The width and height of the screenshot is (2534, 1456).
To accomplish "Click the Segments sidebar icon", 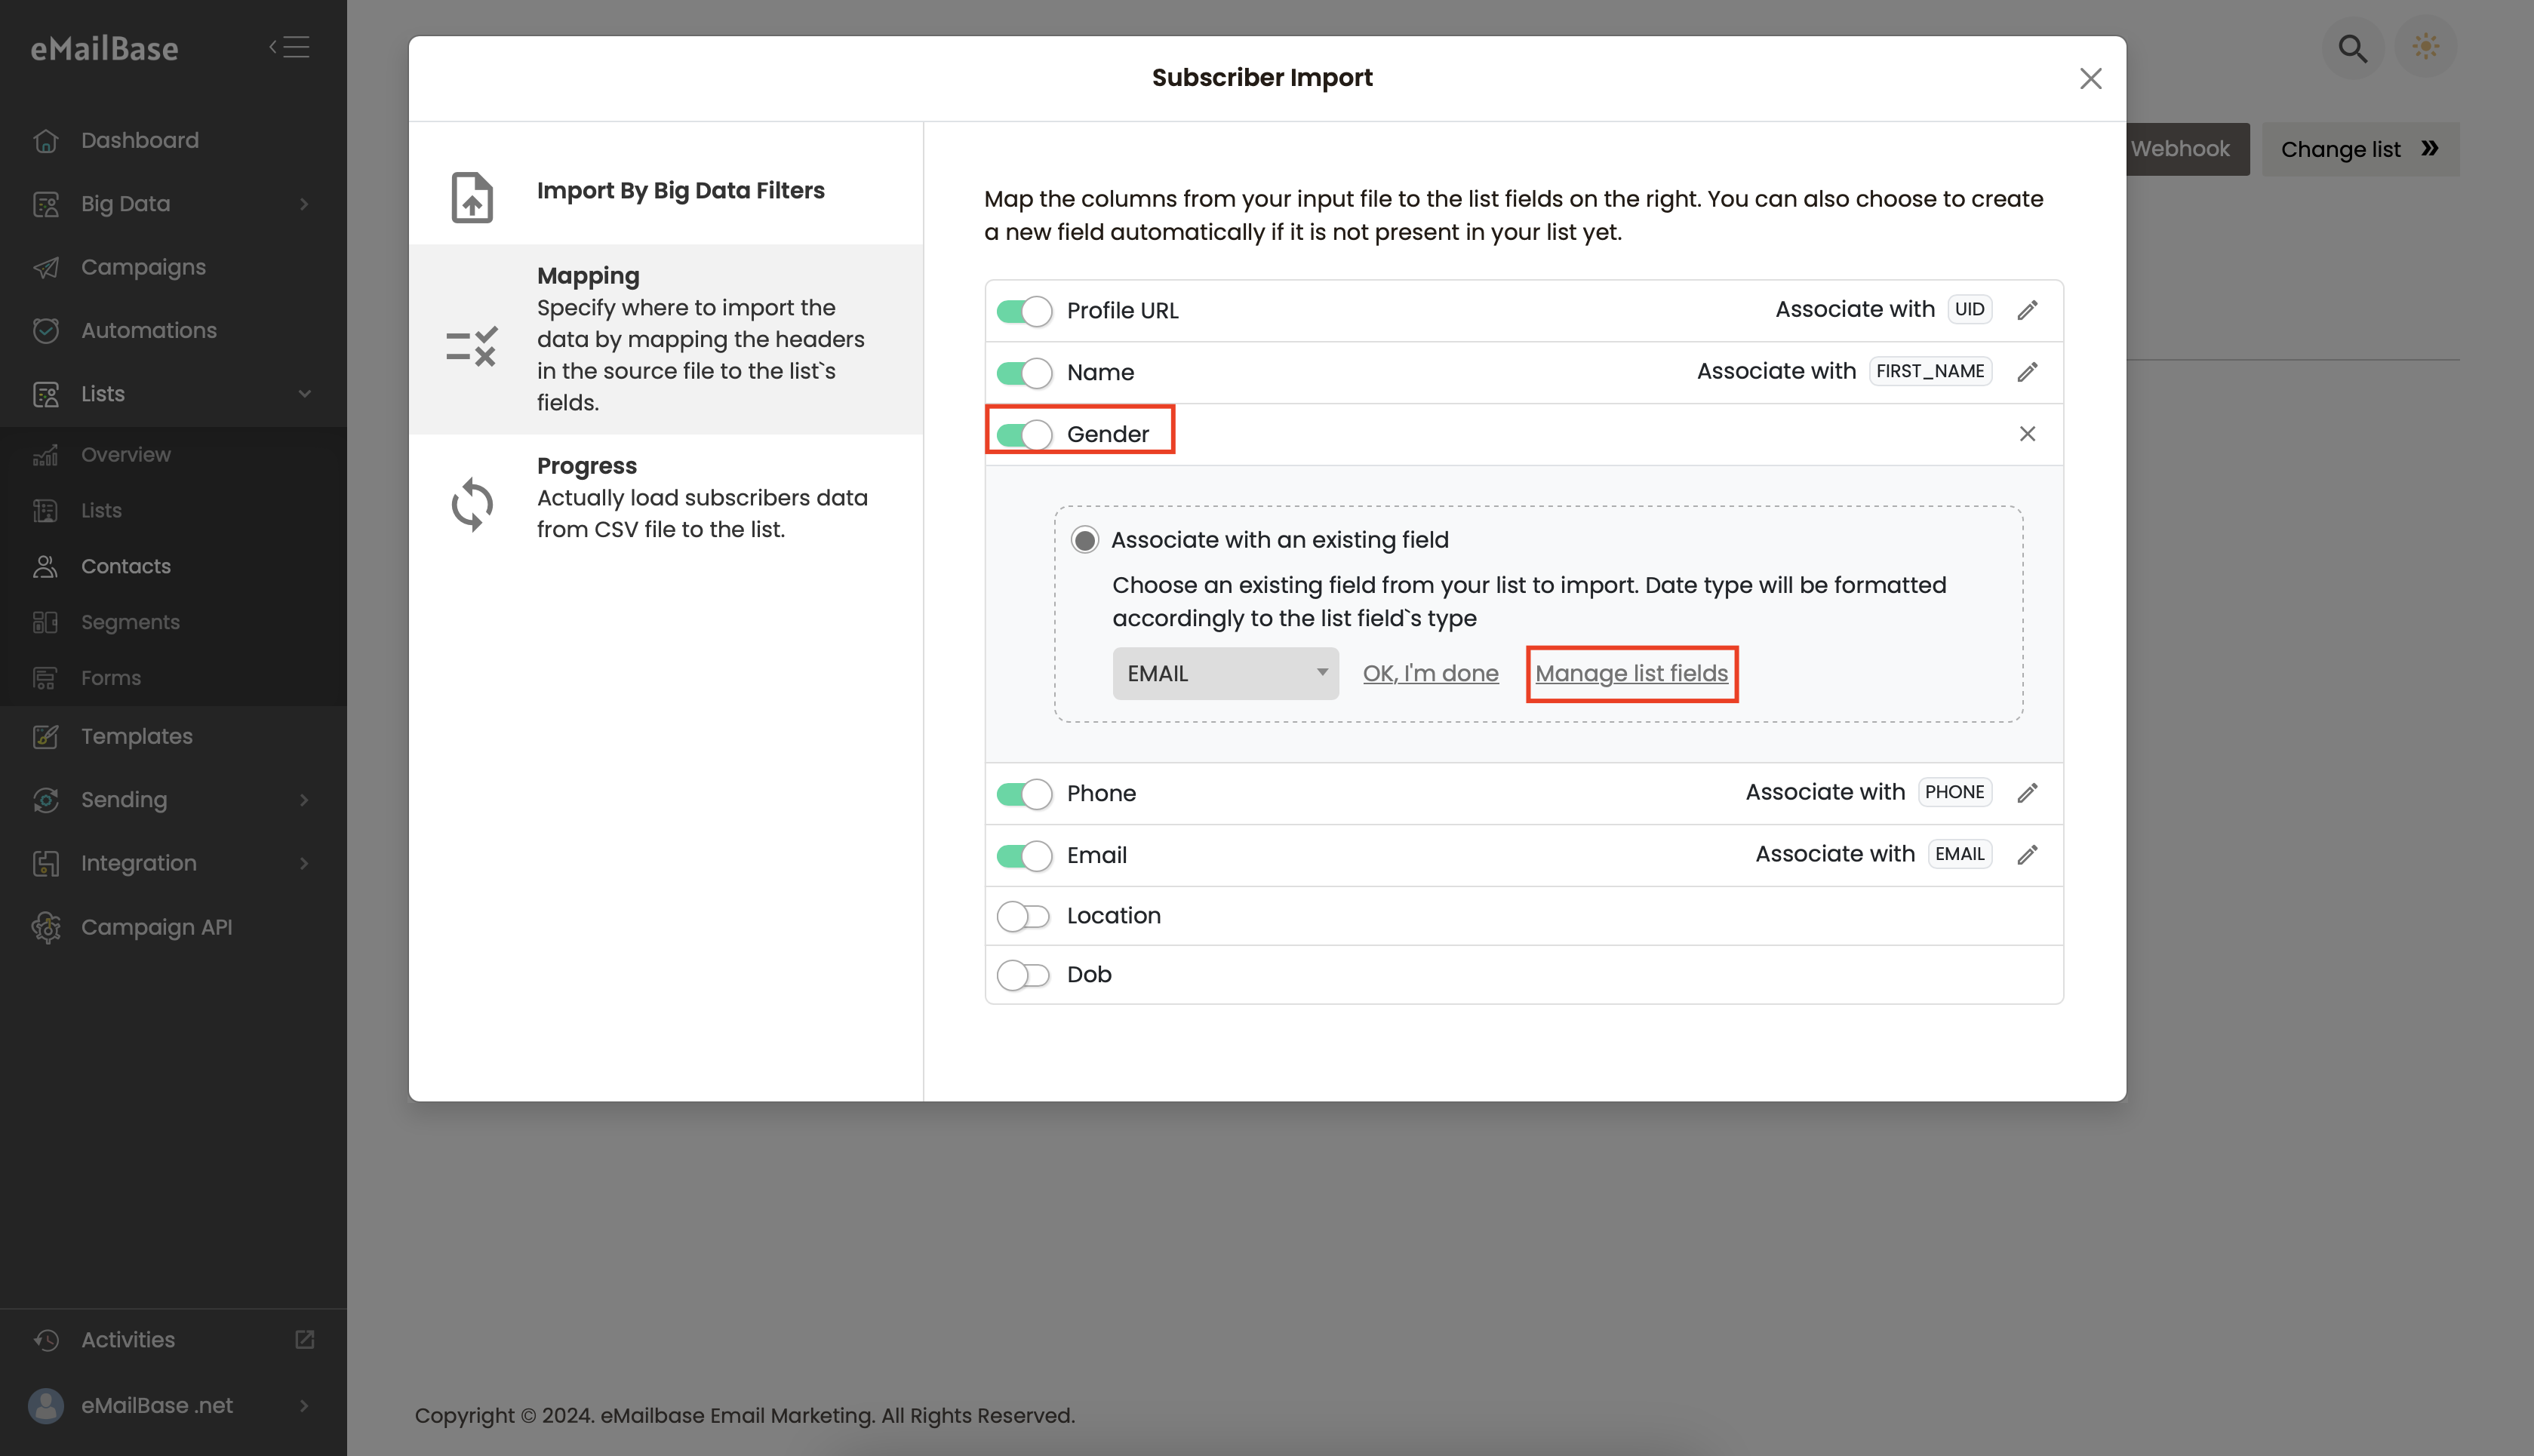I will pos(46,623).
